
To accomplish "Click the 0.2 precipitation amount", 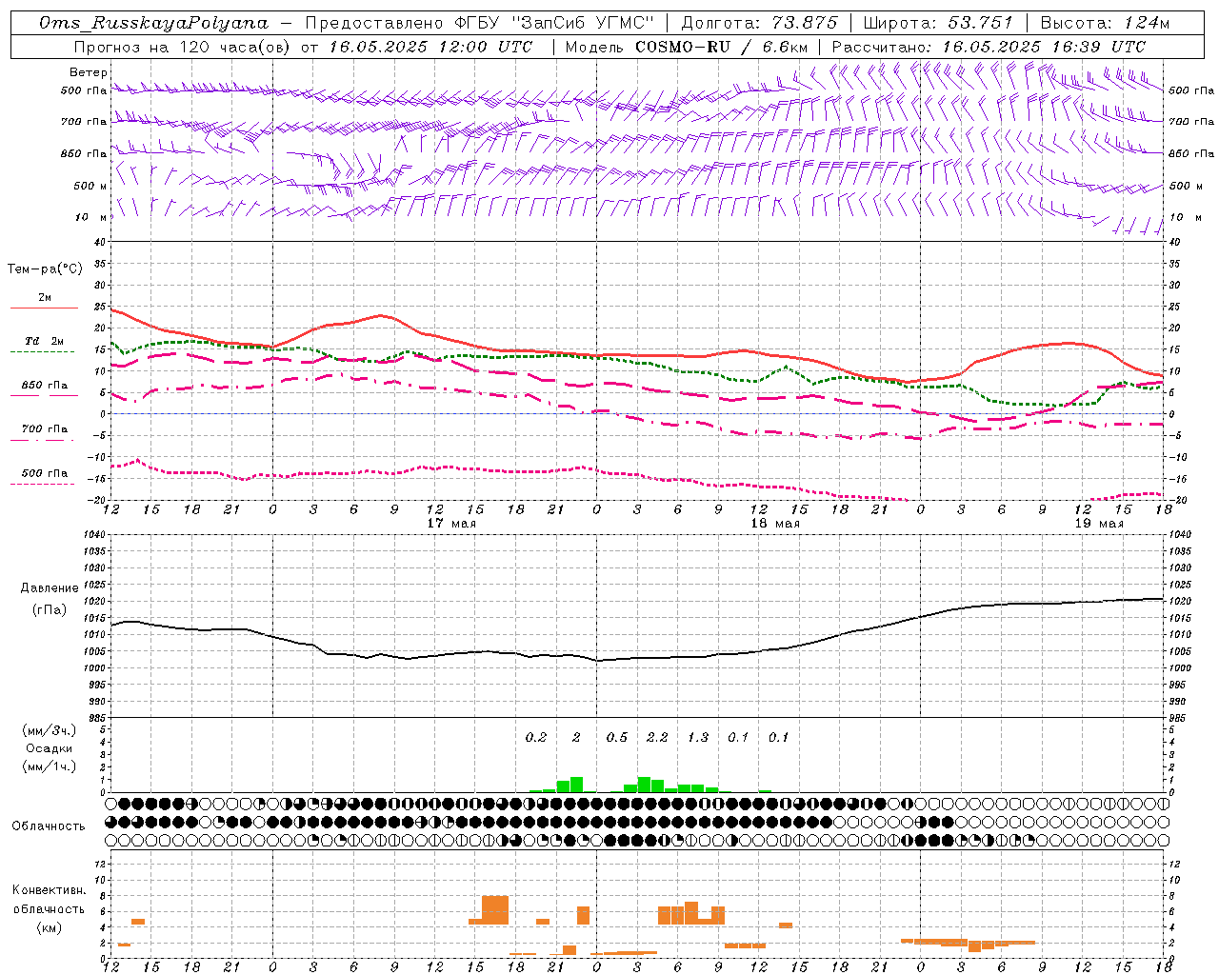I will pos(536,737).
